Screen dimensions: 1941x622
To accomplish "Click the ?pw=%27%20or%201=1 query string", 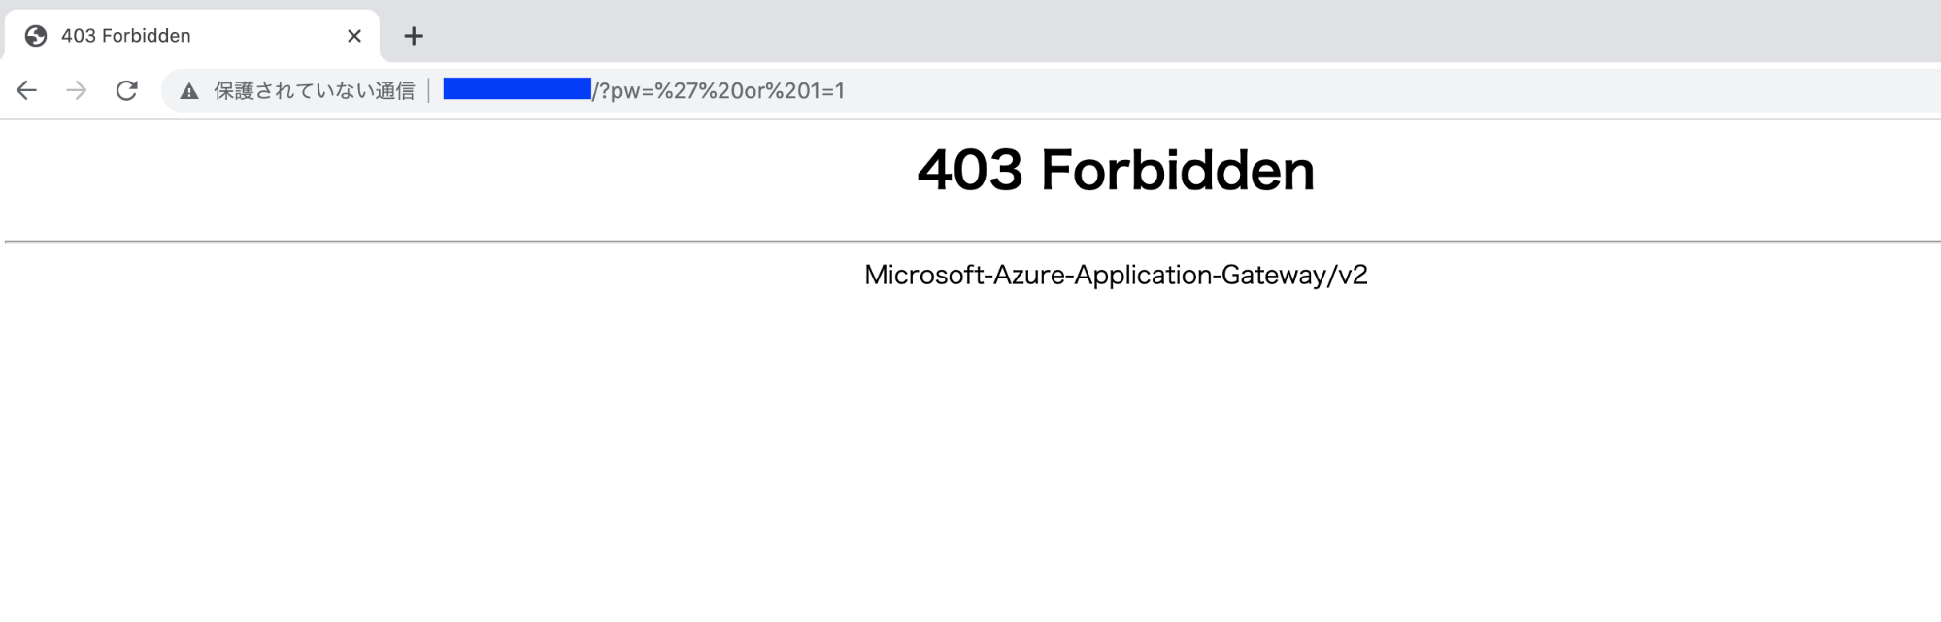I will [x=721, y=91].
